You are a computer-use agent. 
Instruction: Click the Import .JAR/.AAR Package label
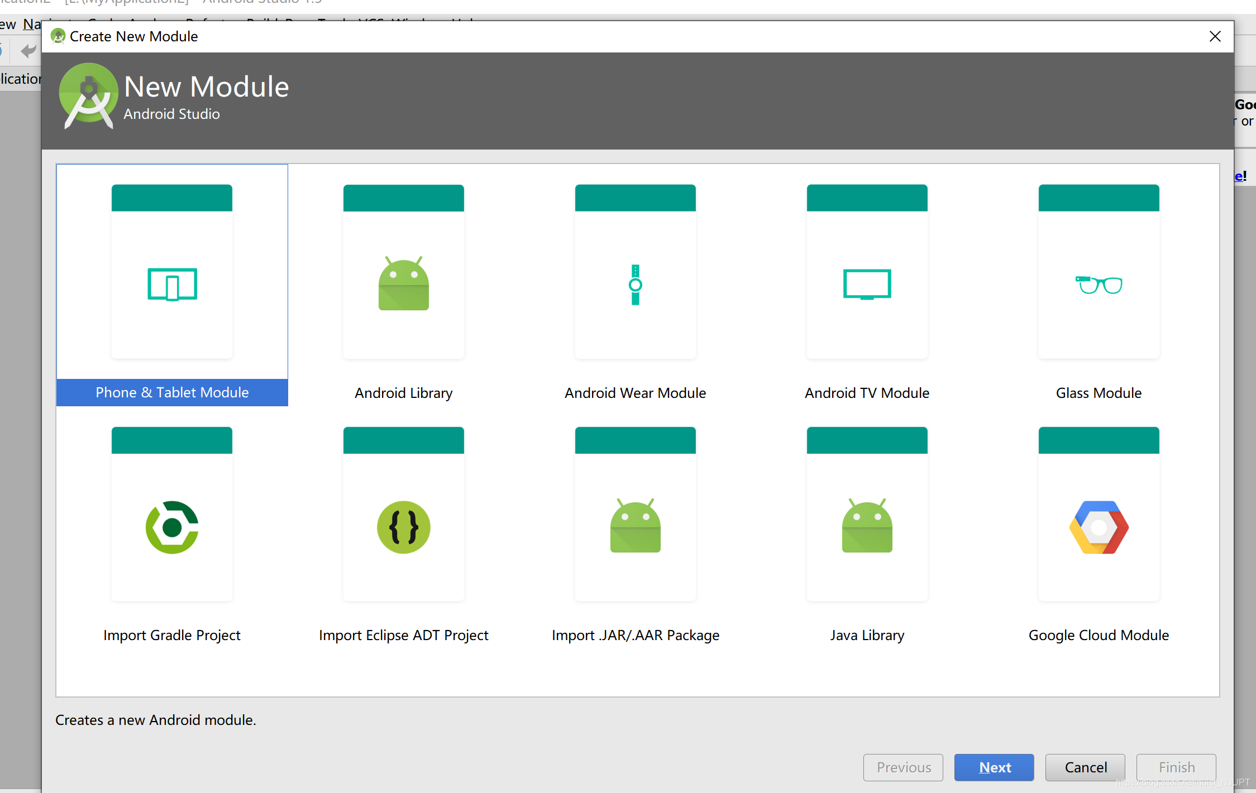click(635, 635)
